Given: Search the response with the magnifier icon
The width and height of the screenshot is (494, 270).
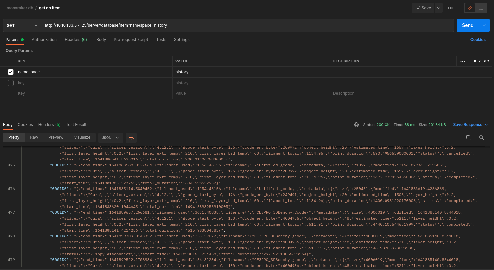Looking at the screenshot, I should [481, 138].
